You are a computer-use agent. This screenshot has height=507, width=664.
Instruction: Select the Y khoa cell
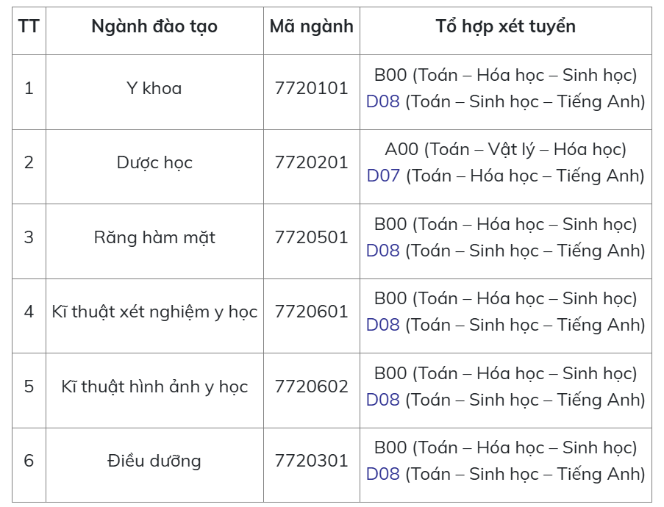coord(154,89)
